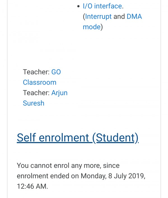Open the DMA link text
The image size is (168, 198).
[134, 17]
